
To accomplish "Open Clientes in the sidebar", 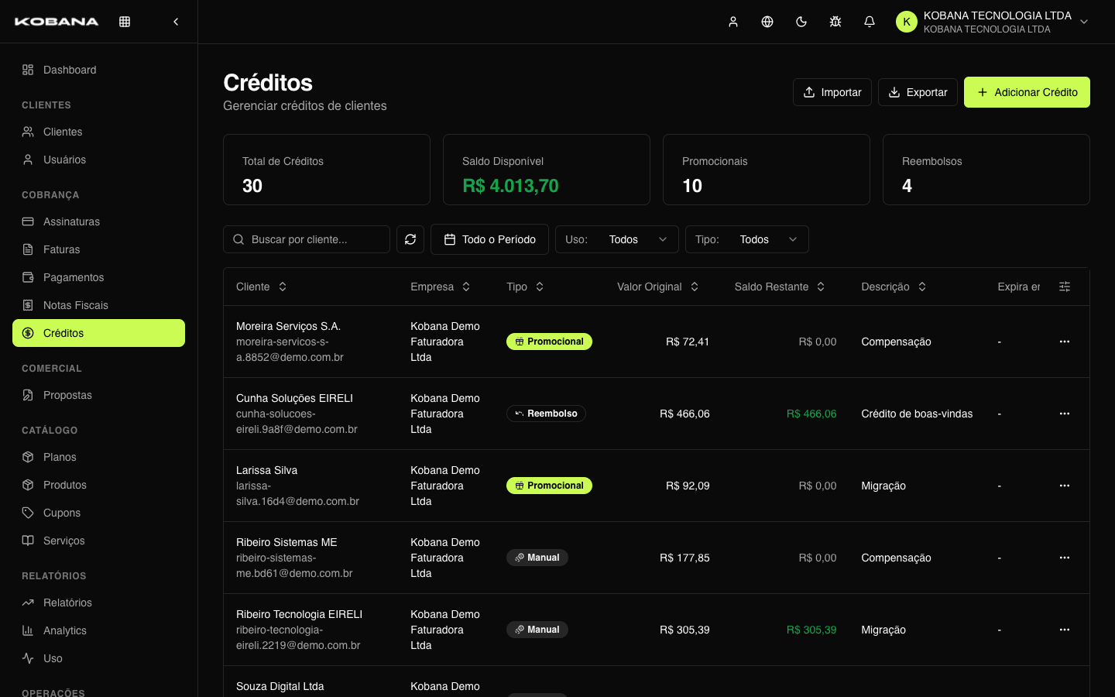I will (98, 132).
